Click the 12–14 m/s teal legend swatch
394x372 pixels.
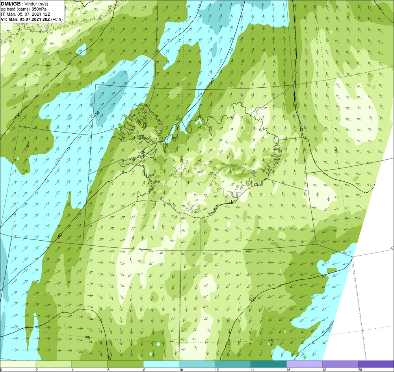(233, 364)
